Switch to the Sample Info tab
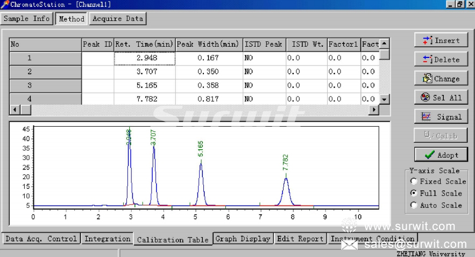The image size is (475, 257). point(27,19)
